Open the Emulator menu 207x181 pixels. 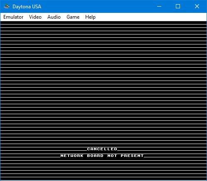click(13, 17)
